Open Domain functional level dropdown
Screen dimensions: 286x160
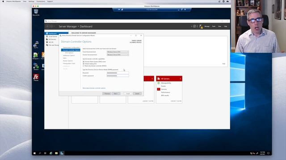pos(118,55)
